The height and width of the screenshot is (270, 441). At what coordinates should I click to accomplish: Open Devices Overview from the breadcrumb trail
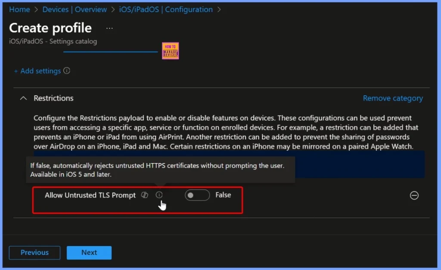[75, 9]
